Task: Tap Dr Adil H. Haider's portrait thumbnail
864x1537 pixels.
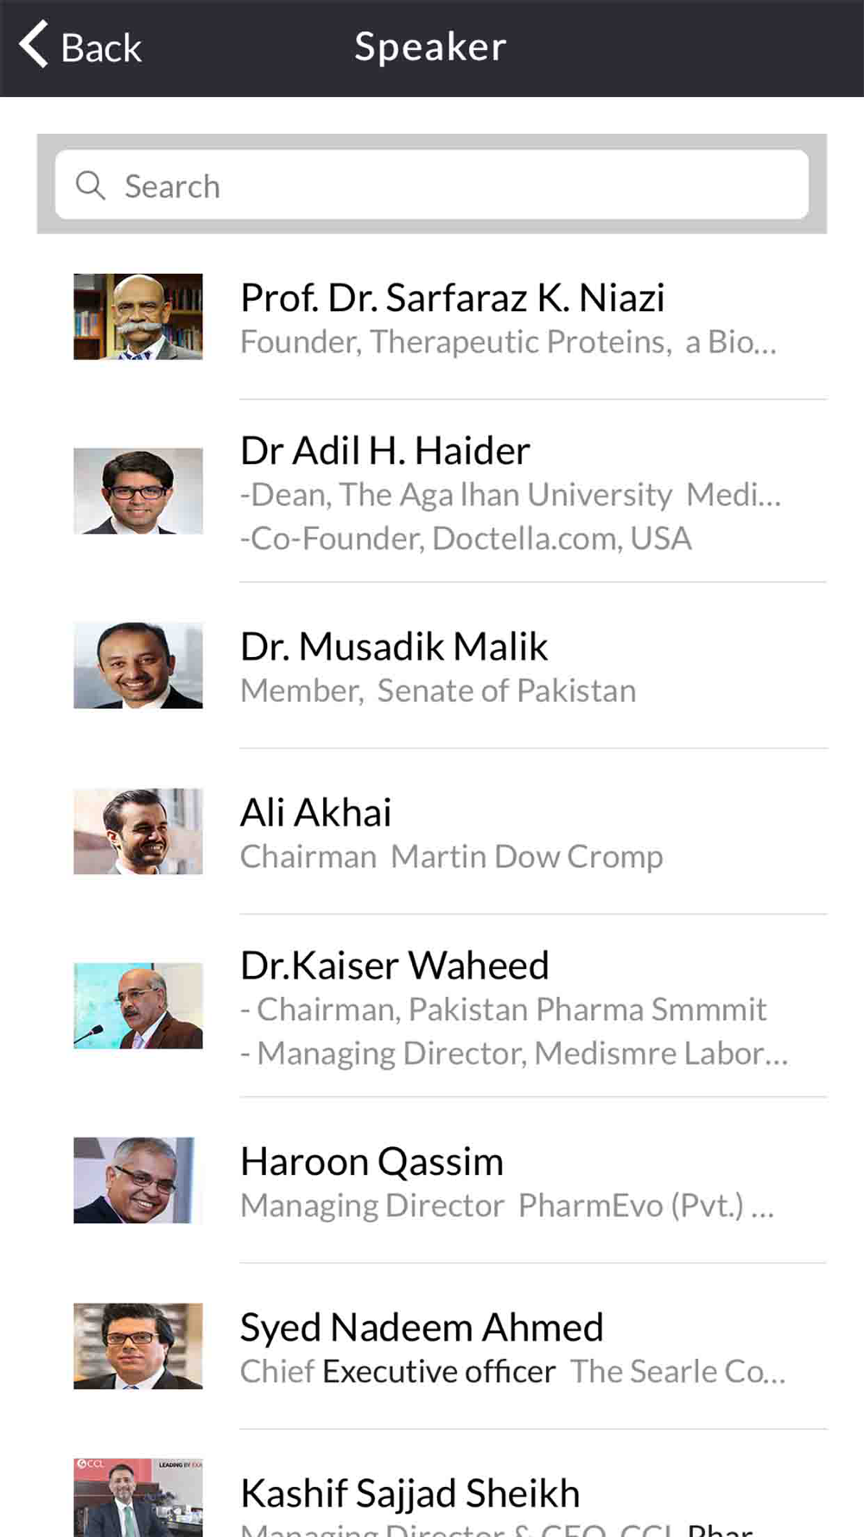Action: [138, 491]
